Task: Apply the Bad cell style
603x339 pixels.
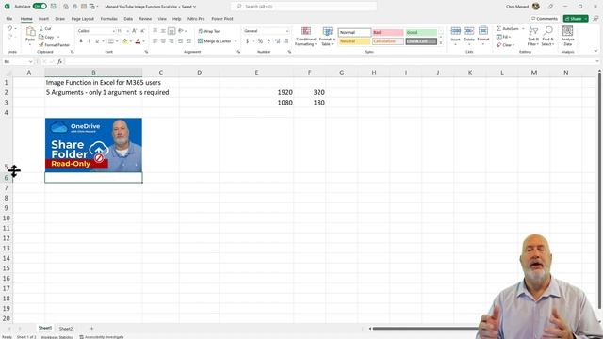Action: (388, 32)
